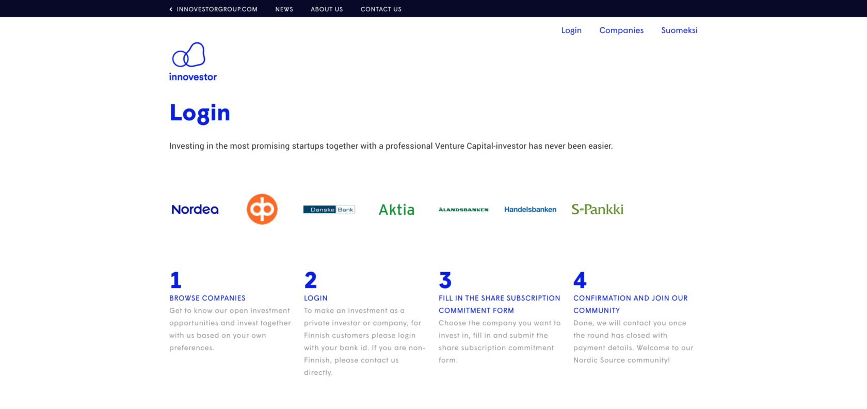
Task: Select the Aktia bank logo
Action: 396,209
